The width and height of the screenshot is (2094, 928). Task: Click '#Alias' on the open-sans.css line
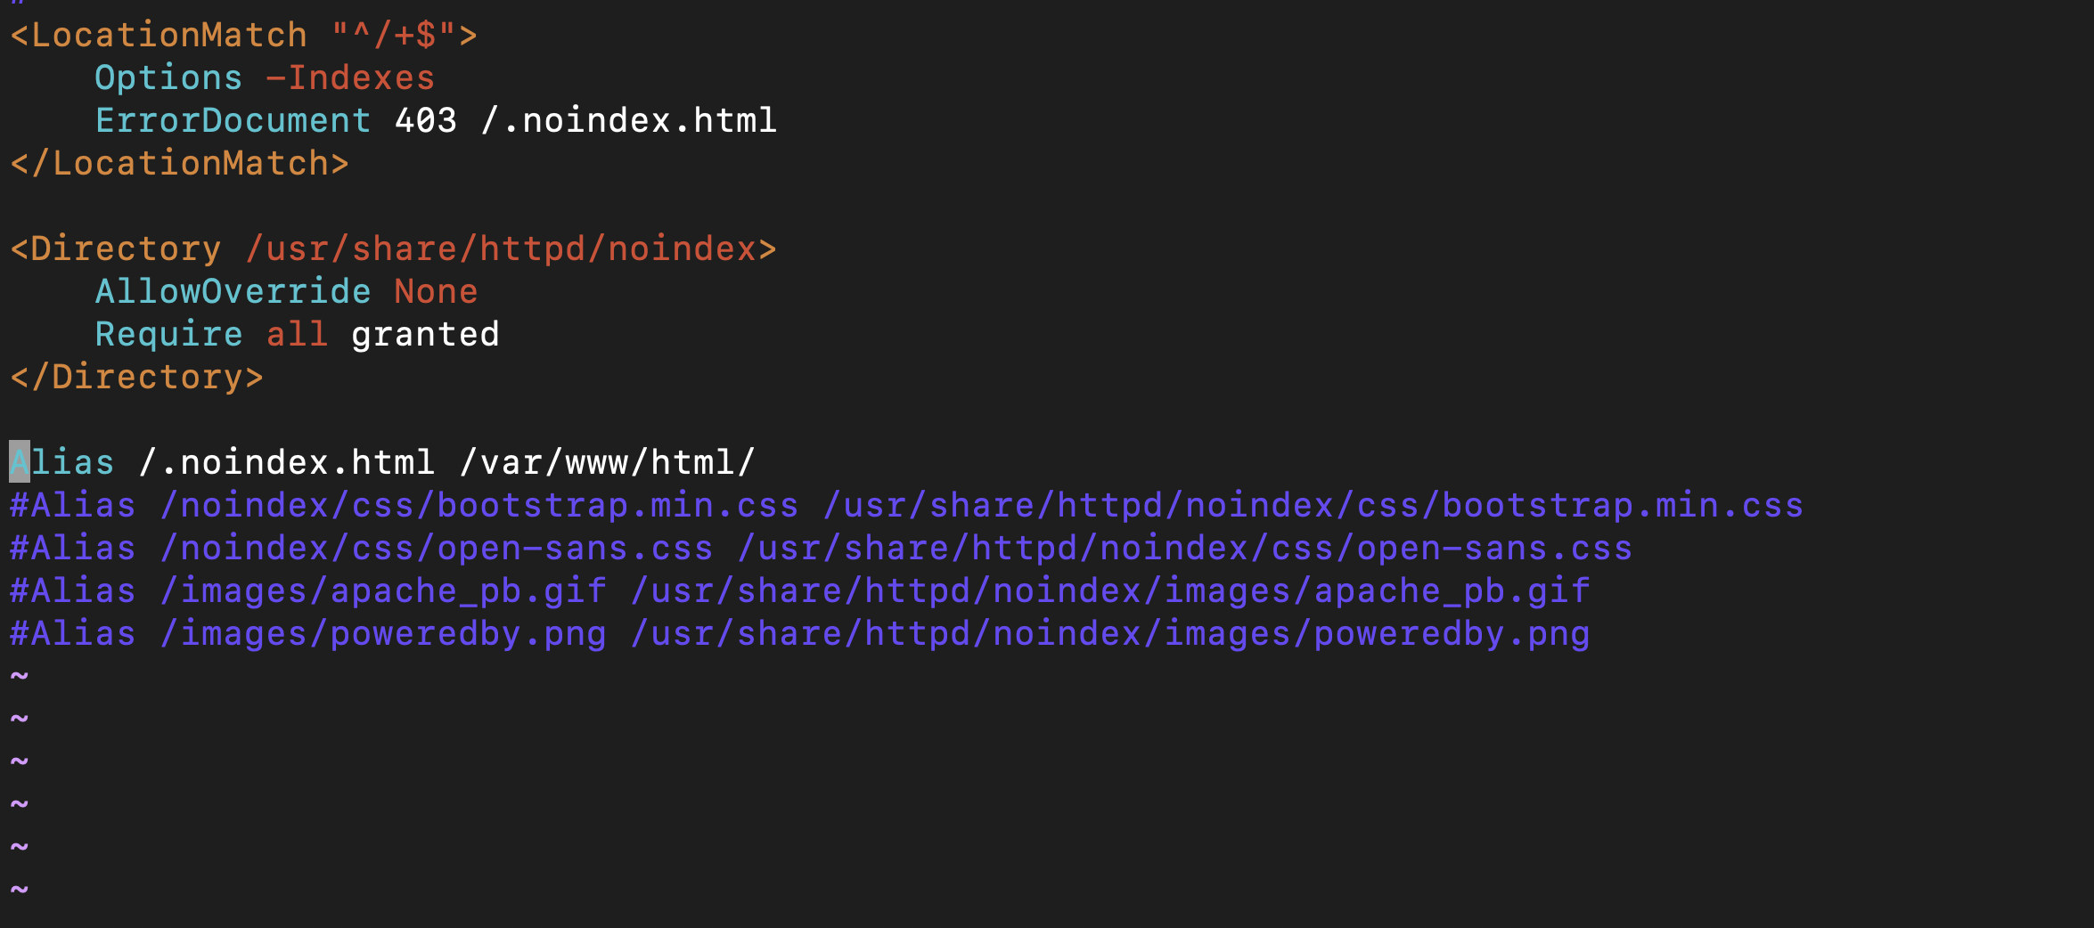click(x=72, y=549)
